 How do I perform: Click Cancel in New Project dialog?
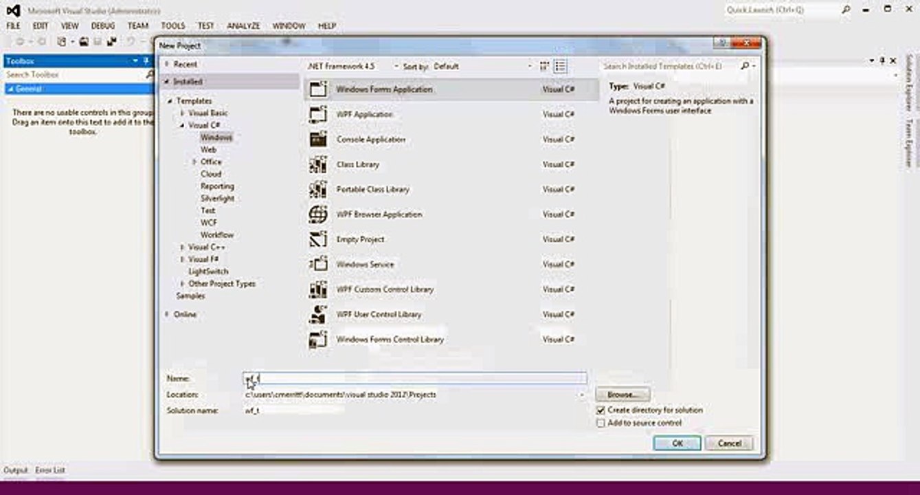tap(729, 443)
